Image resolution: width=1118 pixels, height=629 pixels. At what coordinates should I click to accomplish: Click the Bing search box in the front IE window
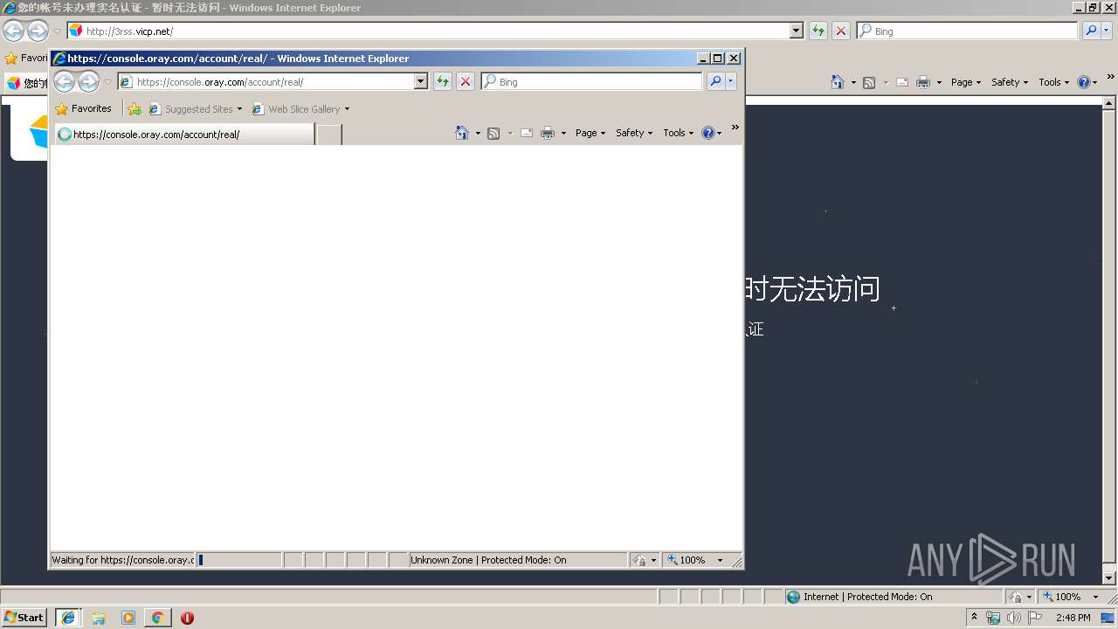click(591, 81)
